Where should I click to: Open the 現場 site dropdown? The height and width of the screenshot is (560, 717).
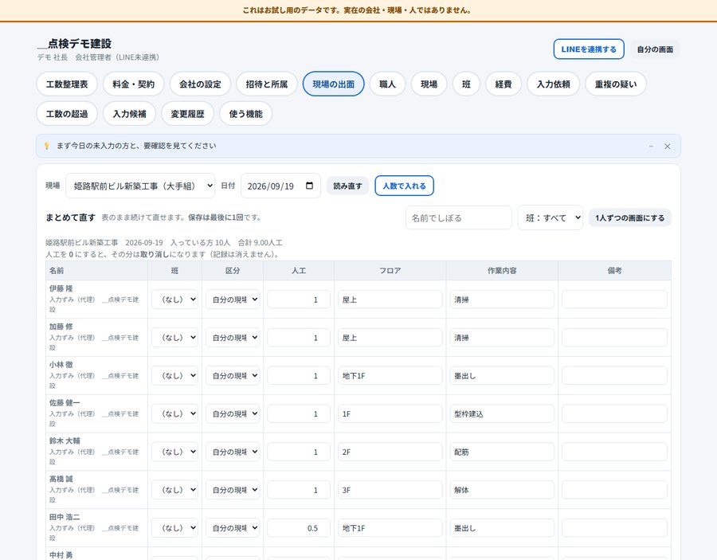tap(140, 186)
